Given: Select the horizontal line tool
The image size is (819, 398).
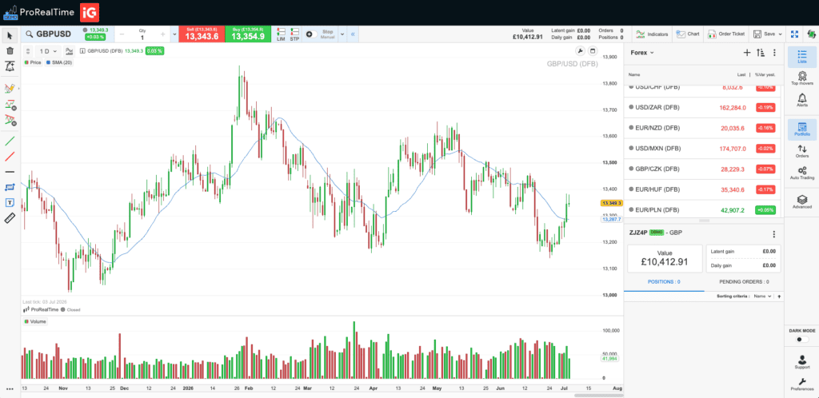Looking at the screenshot, I should click(x=10, y=172).
